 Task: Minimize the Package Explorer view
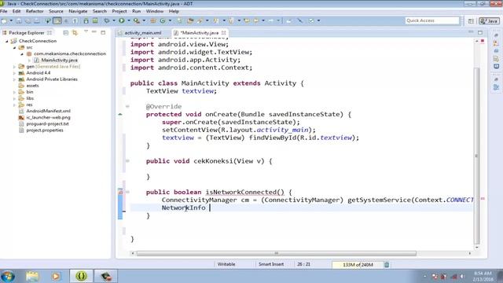[94, 32]
